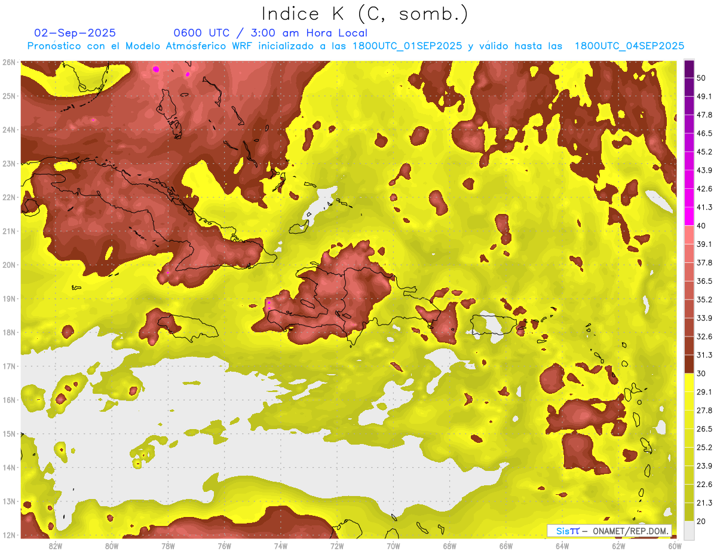Click the colorbar label '30'
717x554 pixels.
pos(701,373)
